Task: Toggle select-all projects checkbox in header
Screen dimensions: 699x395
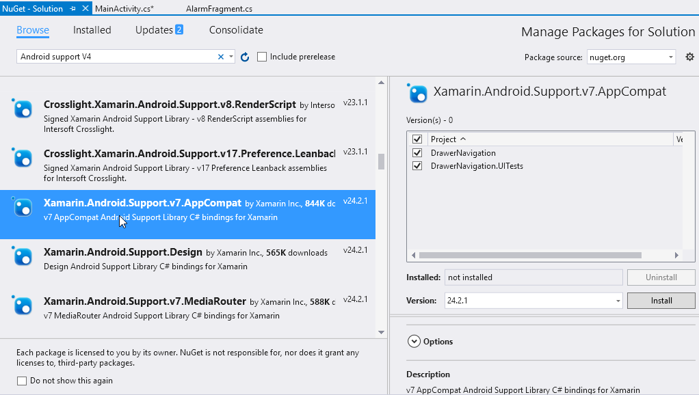Action: click(417, 139)
